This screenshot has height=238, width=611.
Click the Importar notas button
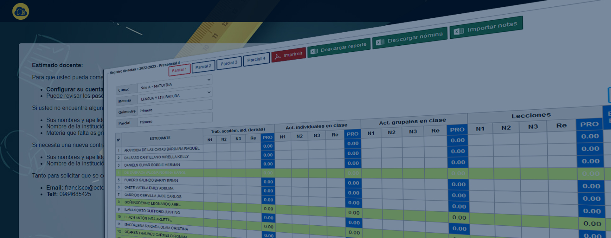[x=486, y=27]
